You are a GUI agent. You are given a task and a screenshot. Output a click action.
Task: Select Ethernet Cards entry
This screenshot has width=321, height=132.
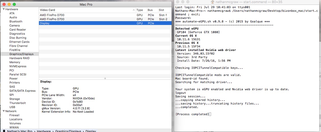tap(19, 42)
